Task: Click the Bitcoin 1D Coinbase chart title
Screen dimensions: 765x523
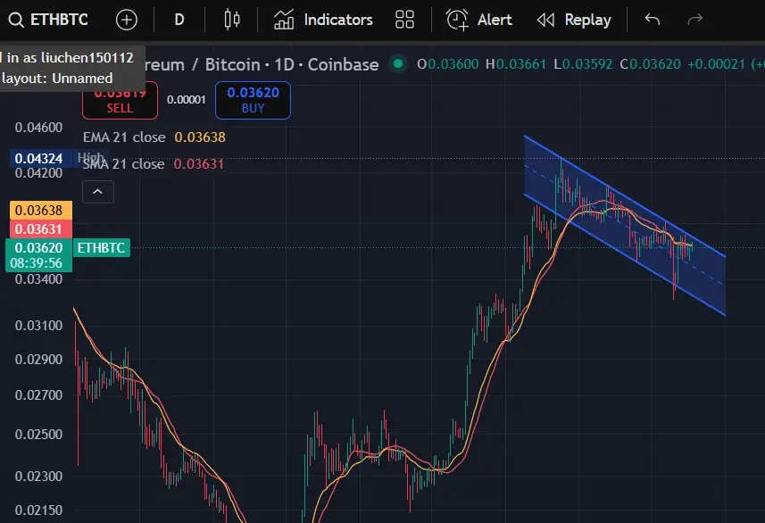Action: (x=292, y=64)
